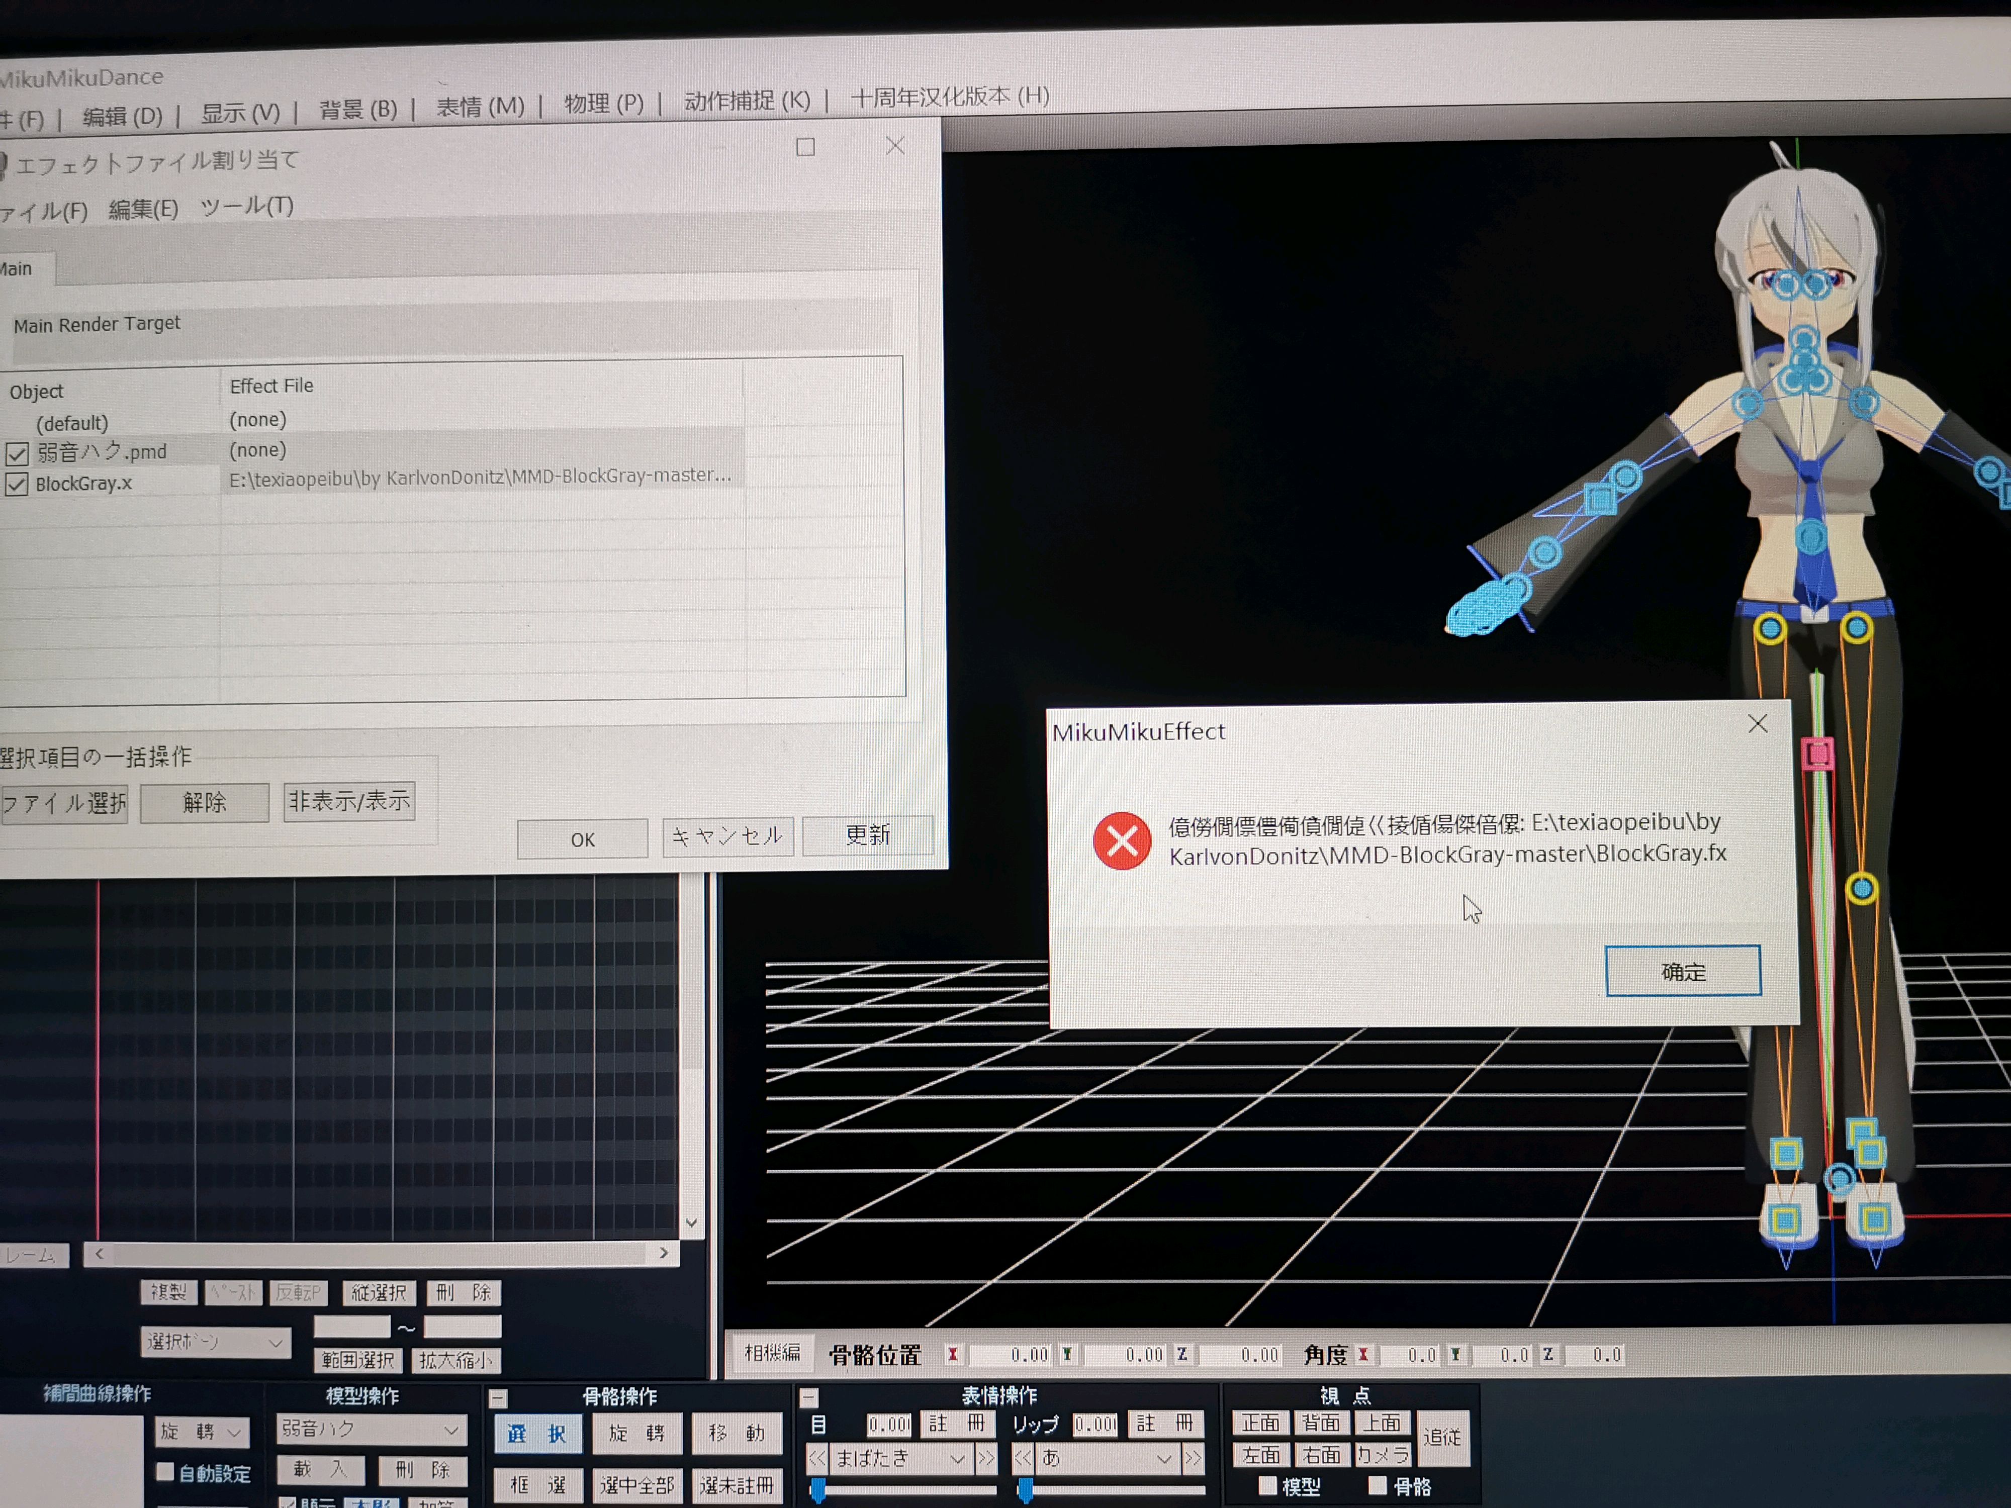The width and height of the screenshot is (2011, 1508).
Task: Open the 弱音ハク model dropdown
Action: pyautogui.click(x=371, y=1429)
